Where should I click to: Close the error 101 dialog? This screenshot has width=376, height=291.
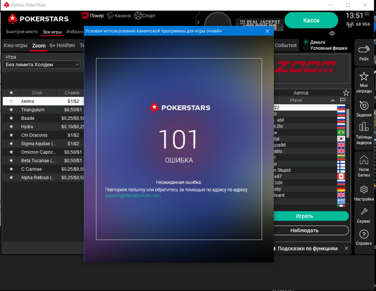(x=267, y=31)
